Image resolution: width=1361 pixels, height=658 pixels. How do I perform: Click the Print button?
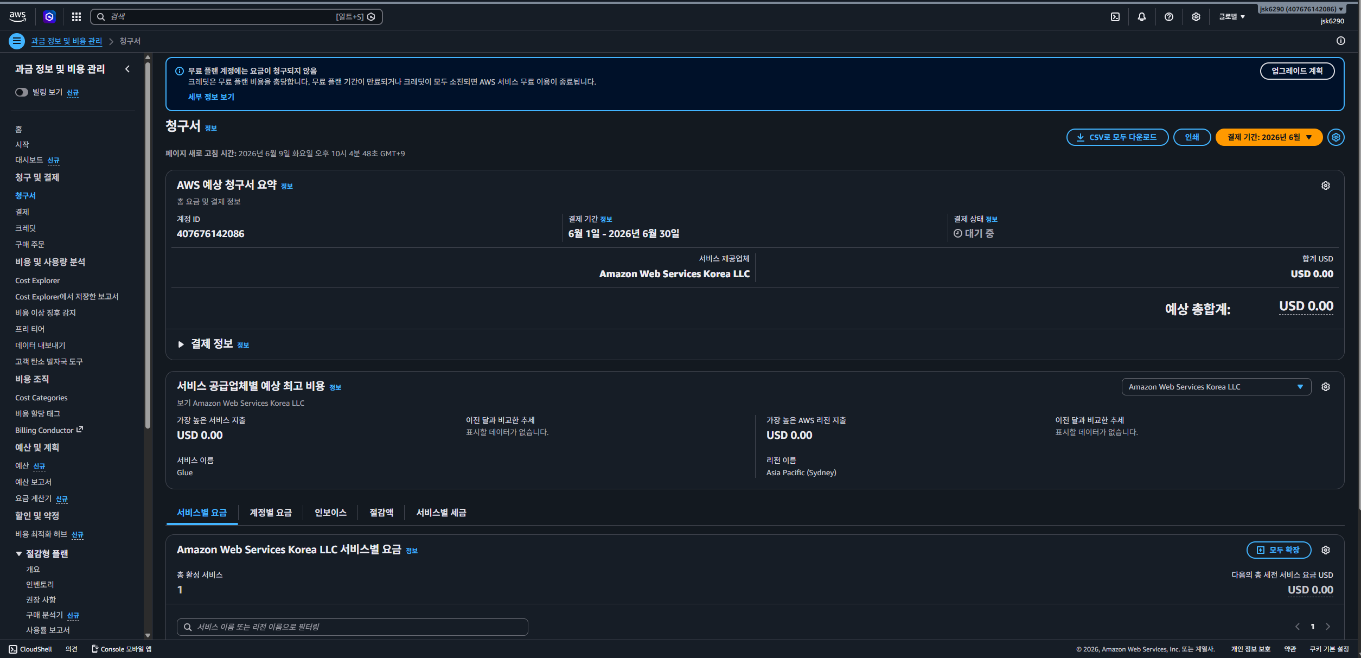click(1192, 137)
